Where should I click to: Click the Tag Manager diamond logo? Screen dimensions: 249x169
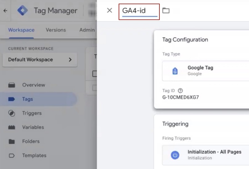coord(22,11)
